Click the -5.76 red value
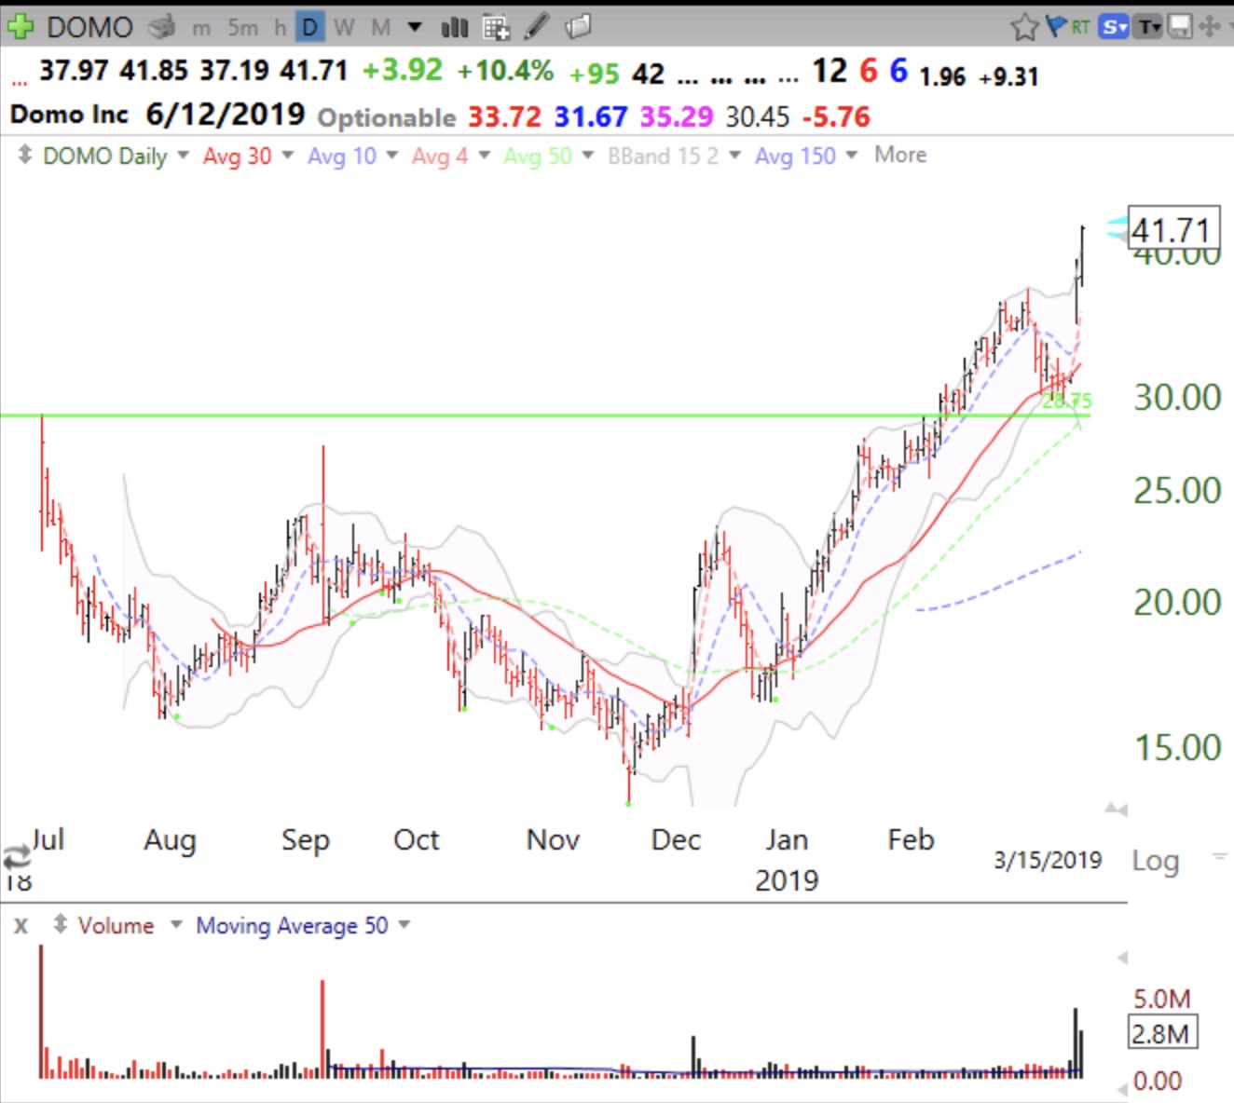Screen dimensions: 1234x1103 pyautogui.click(x=836, y=116)
